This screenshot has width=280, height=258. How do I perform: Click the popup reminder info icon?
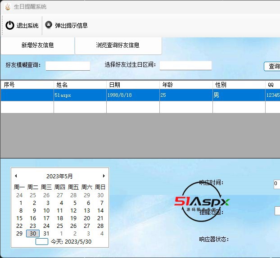click(49, 25)
